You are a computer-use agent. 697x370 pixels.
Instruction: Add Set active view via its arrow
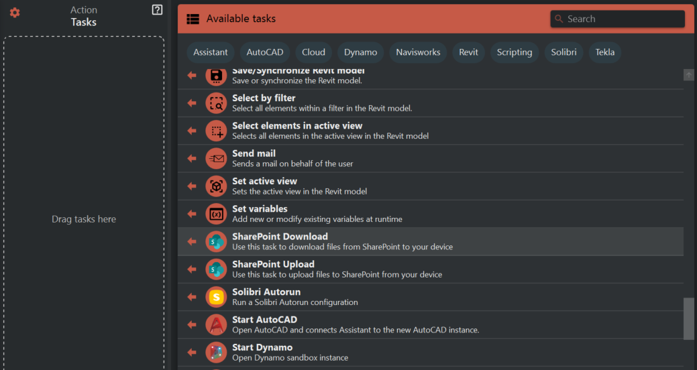point(192,186)
